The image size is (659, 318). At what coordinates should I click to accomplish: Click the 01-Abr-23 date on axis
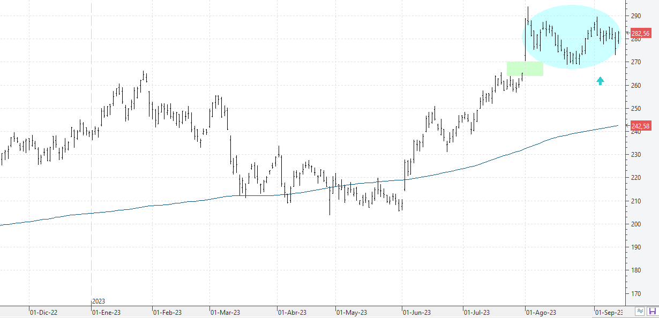[292, 312]
